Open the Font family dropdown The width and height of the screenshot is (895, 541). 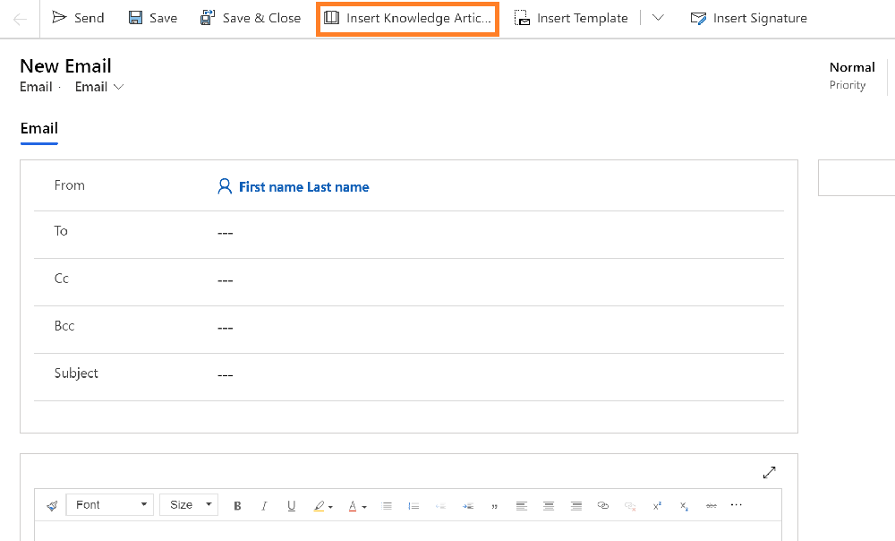click(x=109, y=504)
